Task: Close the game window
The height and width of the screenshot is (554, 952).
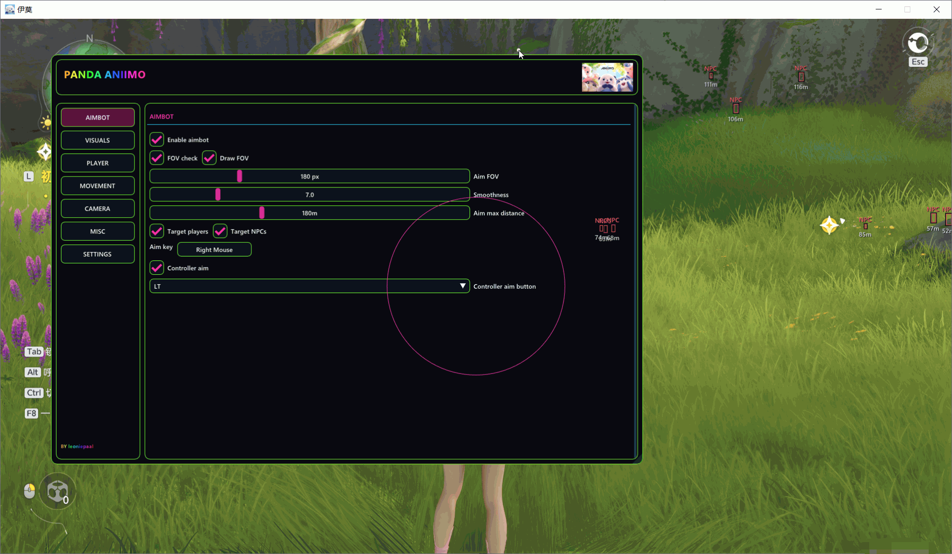Action: click(x=937, y=9)
